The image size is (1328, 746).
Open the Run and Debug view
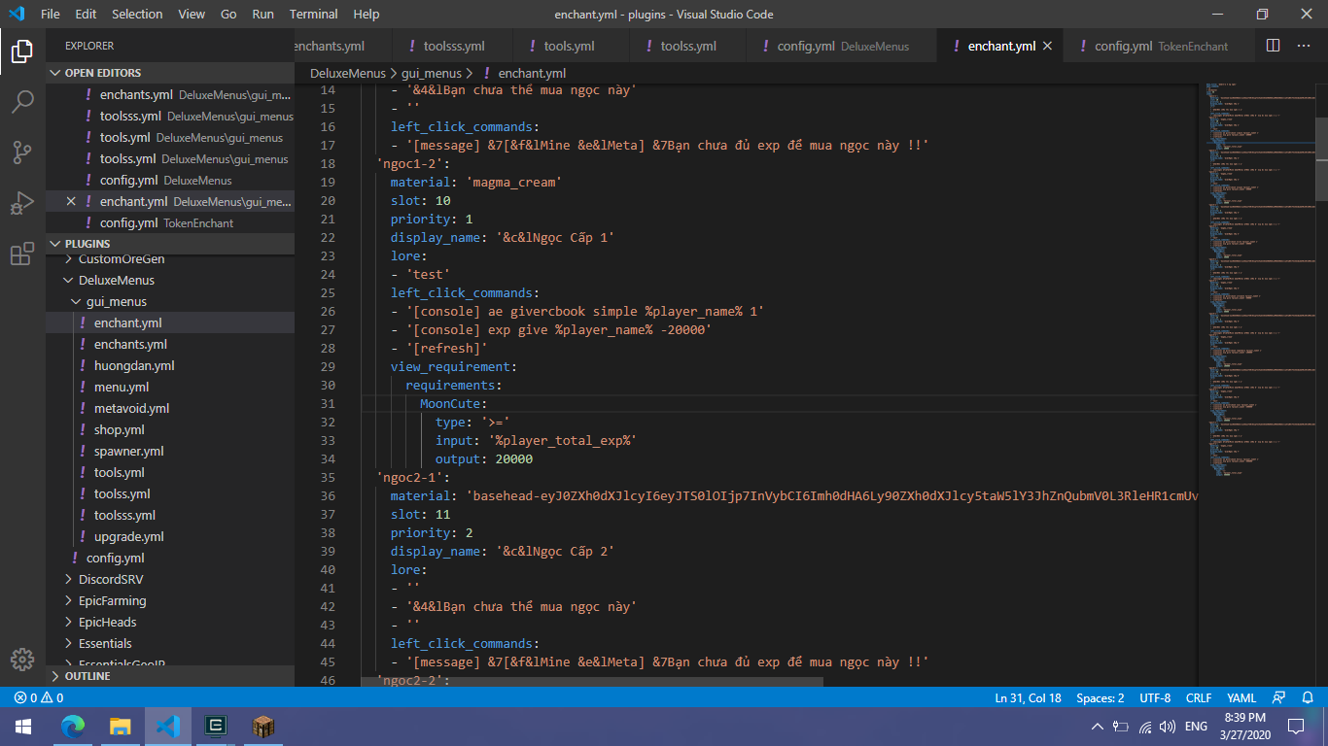coord(22,204)
